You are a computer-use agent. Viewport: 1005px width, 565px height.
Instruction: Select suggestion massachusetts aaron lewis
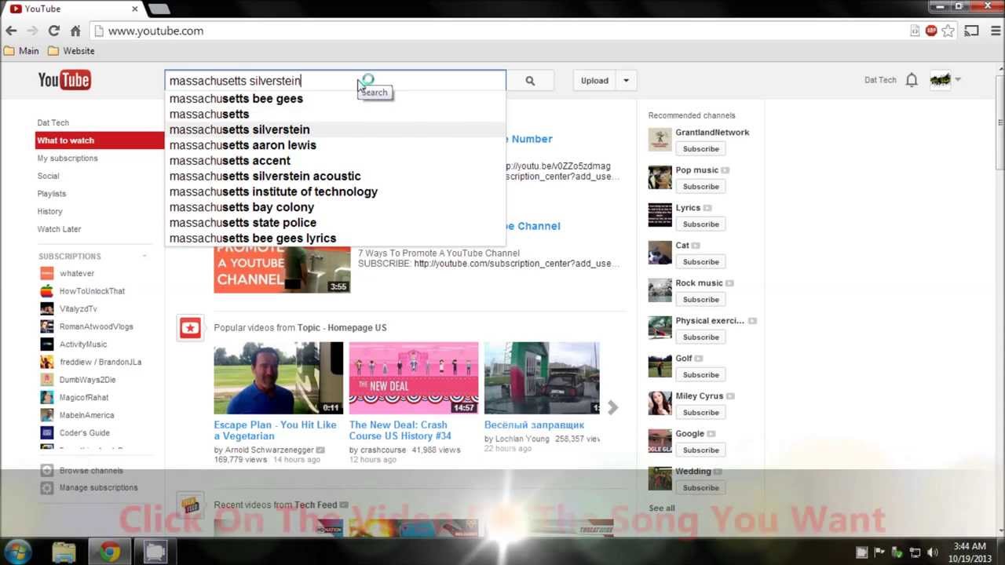335,145
